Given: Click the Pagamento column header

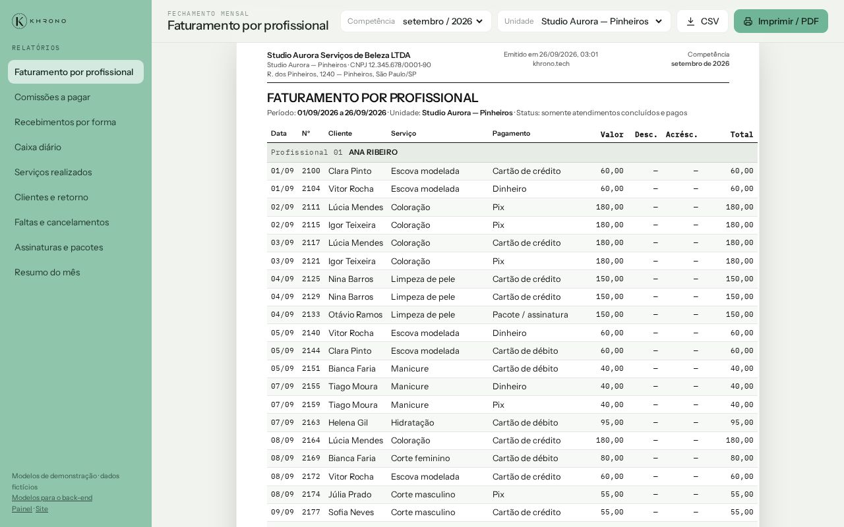Looking at the screenshot, I should 511,133.
